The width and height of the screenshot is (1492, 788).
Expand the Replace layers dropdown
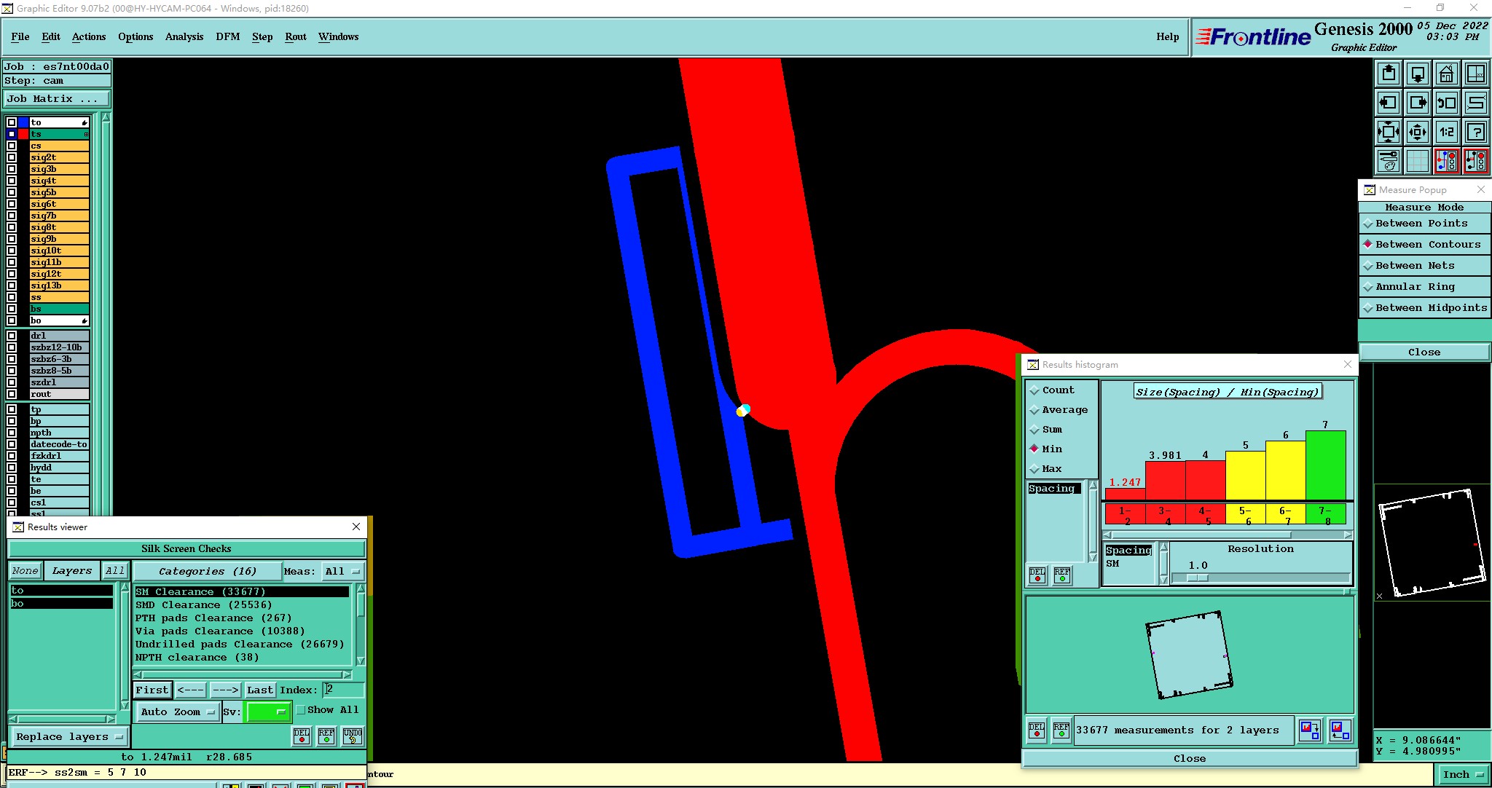click(69, 737)
